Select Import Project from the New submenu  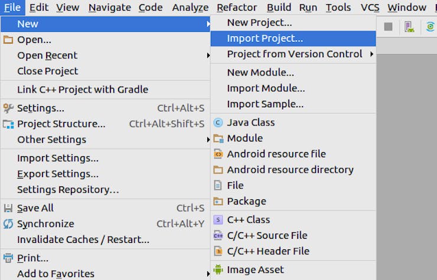coord(265,38)
